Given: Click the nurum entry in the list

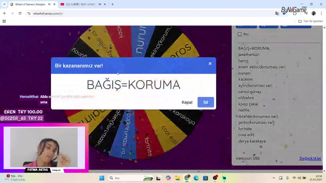Looking at the screenshot, I should click(244, 73).
